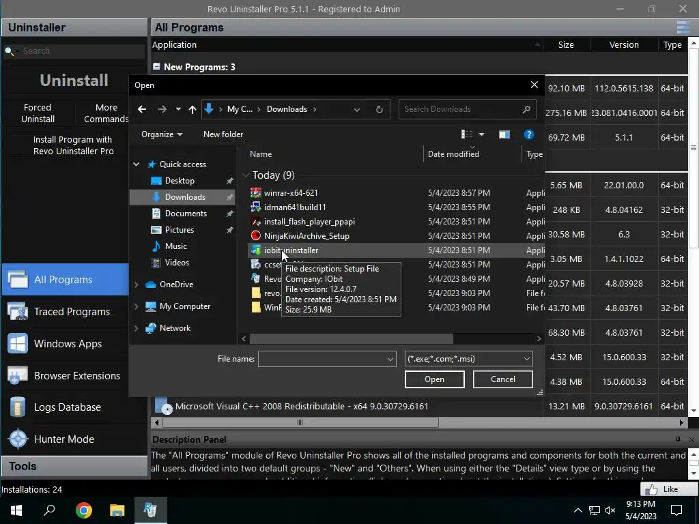Viewport: 699px width, 524px height.
Task: Click the muted volume tray icon
Action: click(x=610, y=510)
